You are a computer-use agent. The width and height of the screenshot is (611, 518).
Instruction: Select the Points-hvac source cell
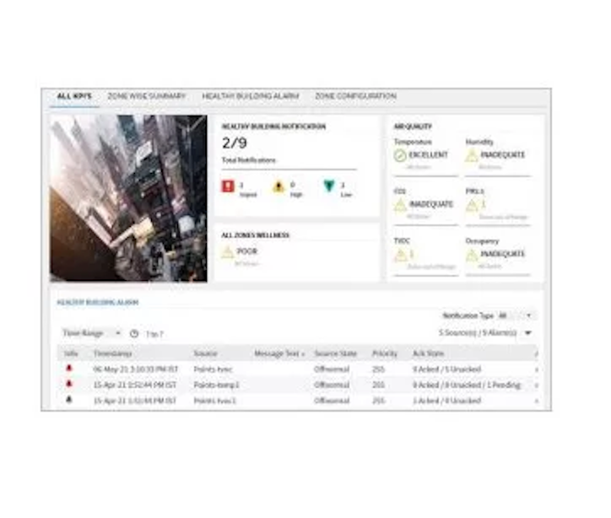coord(213,370)
